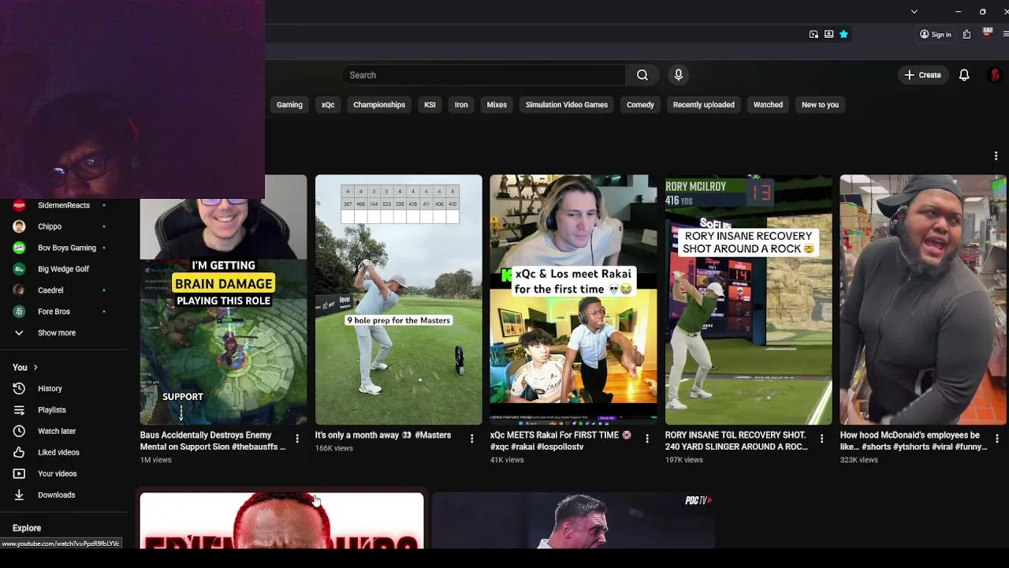Select Recently uploaded filter chip

click(x=704, y=104)
